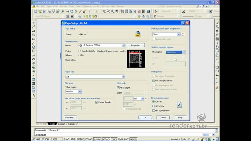Select the Circle tool in Draw toolbar
Screen dimensions: 251x141
click(34, 47)
